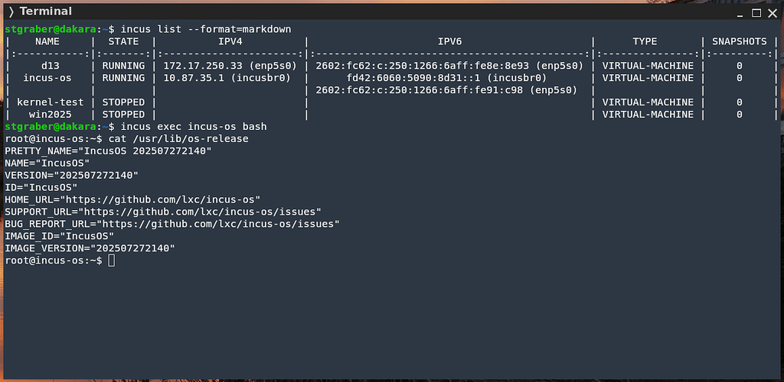This screenshot has width=784, height=382.
Task: Close the Terminal window
Action: point(772,12)
